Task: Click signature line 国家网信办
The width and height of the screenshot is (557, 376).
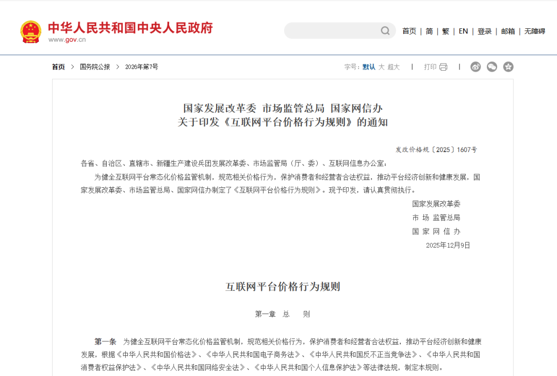Action: (436, 232)
